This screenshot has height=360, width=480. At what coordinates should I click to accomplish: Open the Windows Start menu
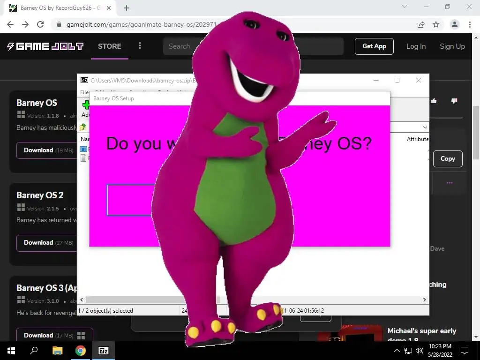pyautogui.click(x=11, y=351)
